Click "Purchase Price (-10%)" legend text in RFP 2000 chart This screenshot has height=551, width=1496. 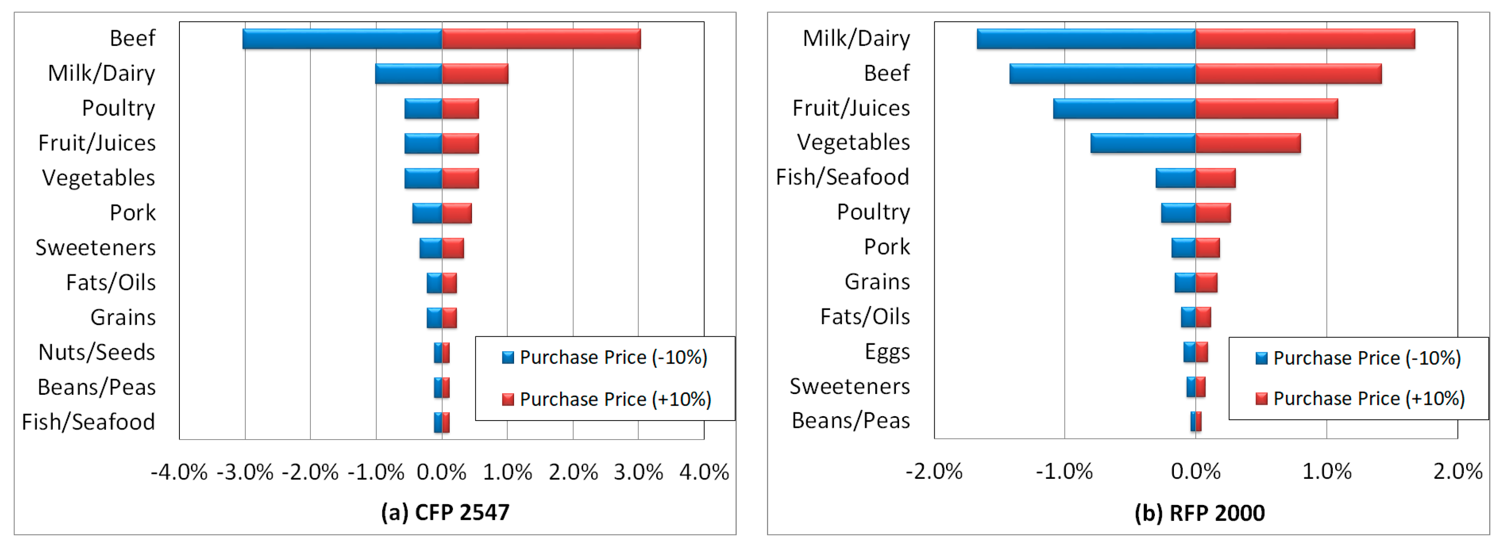(x=1367, y=358)
